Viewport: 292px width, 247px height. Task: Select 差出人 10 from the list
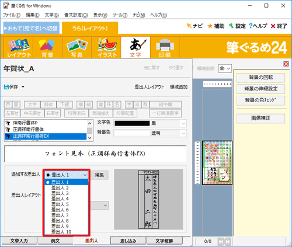tap(67, 232)
